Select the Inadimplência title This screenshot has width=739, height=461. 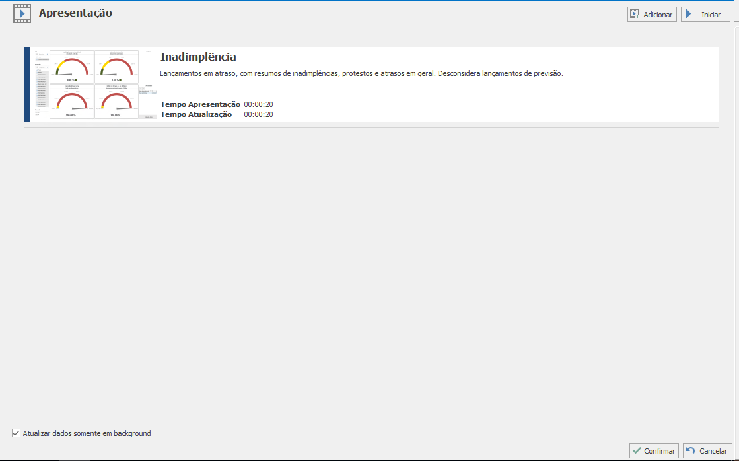click(x=198, y=57)
